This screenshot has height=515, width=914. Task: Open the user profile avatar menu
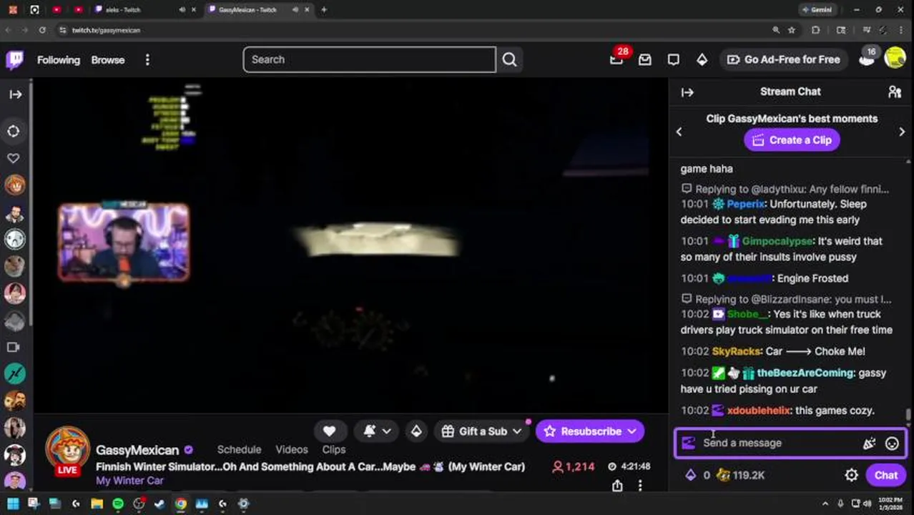[x=895, y=58]
